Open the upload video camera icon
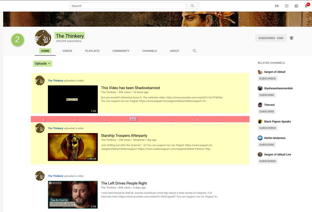 [x=277, y=6]
